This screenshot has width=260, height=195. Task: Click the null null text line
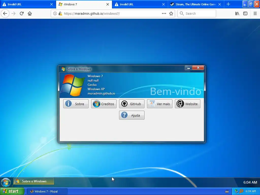[93, 80]
